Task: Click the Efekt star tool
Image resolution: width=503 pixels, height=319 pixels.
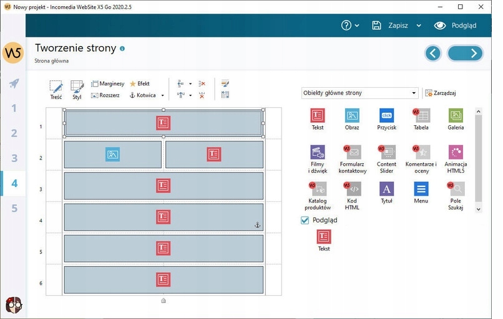Action: (x=139, y=83)
